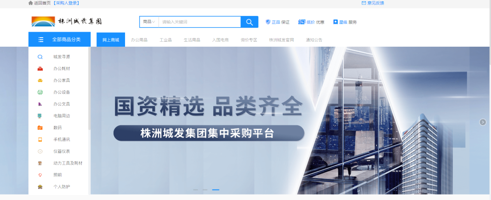
Task: Open the 询价专区 tab
Action: (x=249, y=40)
